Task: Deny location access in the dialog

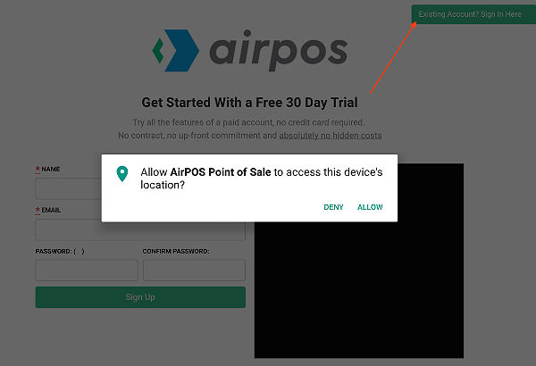Action: click(x=333, y=207)
